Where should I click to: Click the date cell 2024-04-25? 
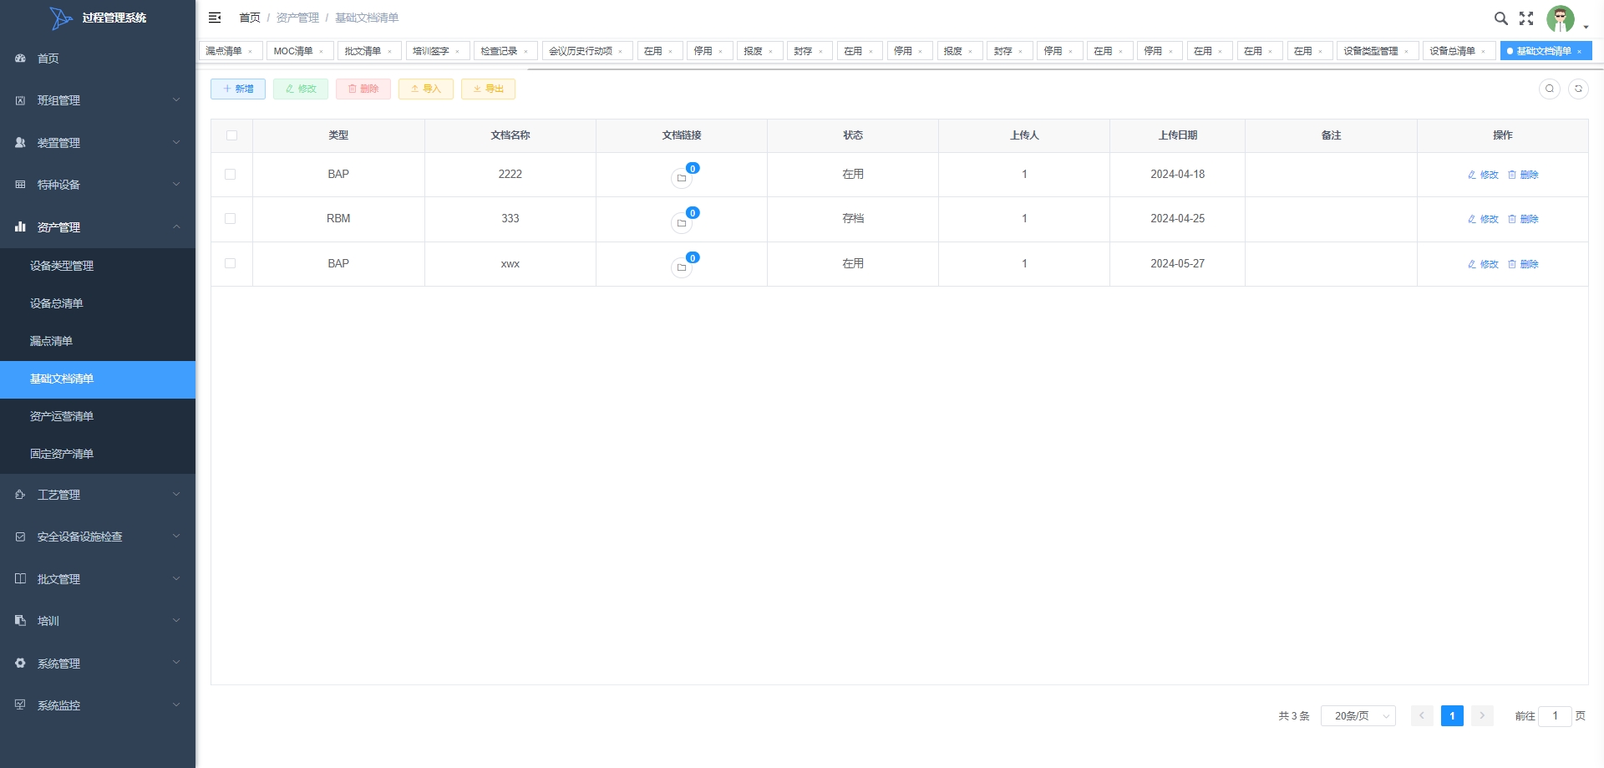1177,218
